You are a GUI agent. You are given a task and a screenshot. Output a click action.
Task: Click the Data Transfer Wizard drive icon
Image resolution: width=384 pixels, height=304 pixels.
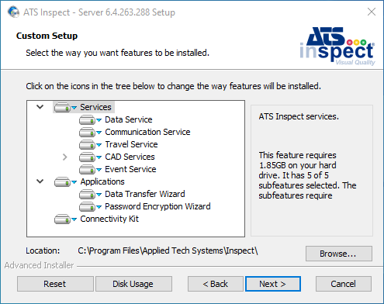[87, 195]
